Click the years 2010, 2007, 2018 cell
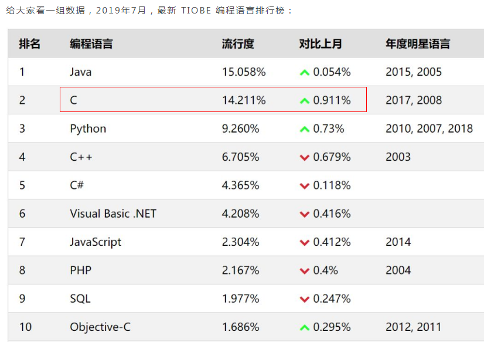The height and width of the screenshot is (342, 484). 429,128
